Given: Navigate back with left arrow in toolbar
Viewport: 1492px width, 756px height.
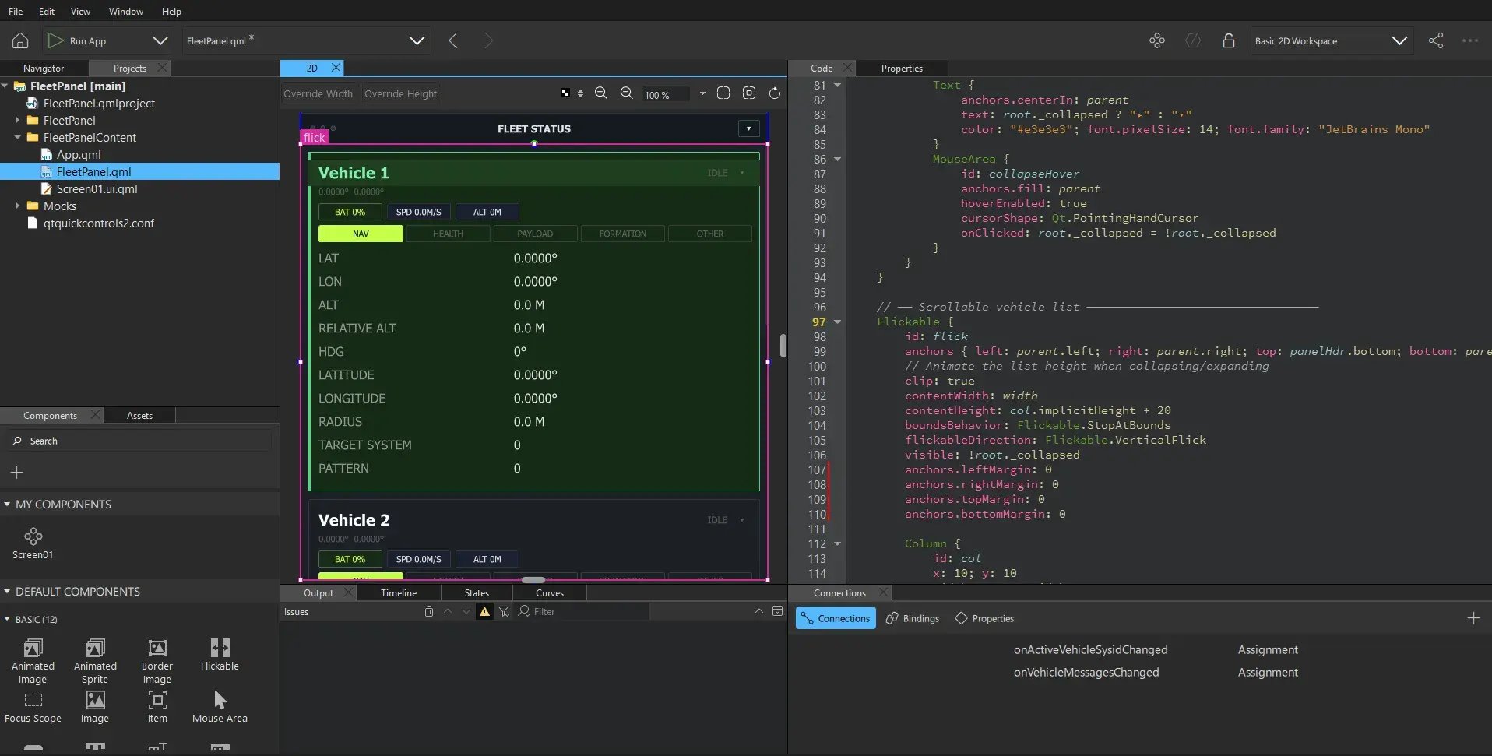Looking at the screenshot, I should click(x=453, y=40).
